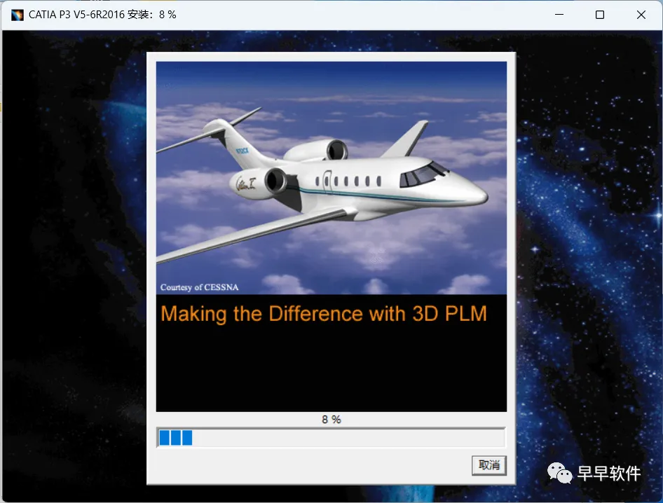The image size is (663, 503).
Task: Minimize the CATIA installer window
Action: coord(559,15)
